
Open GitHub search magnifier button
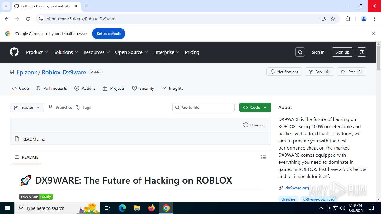(300, 52)
